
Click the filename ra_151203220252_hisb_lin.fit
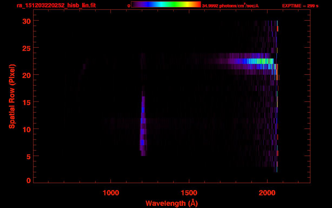[x=56, y=5]
